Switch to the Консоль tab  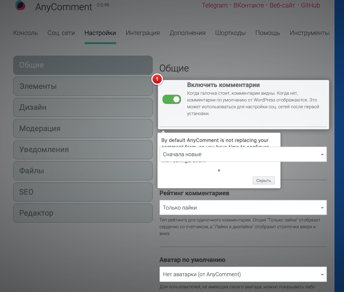click(26, 33)
